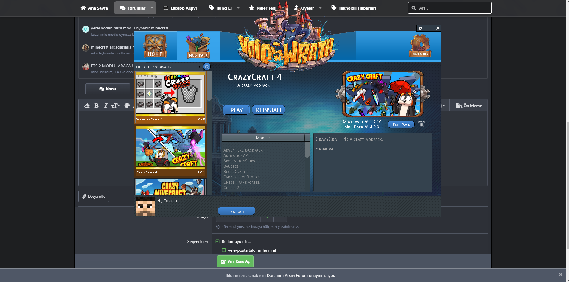Image resolution: width=569 pixels, height=282 pixels.
Task: Dismiss the notification permission bar
Action: click(561, 275)
